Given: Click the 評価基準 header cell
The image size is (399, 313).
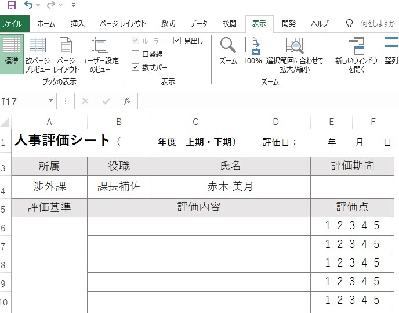Looking at the screenshot, I should pyautogui.click(x=49, y=207).
